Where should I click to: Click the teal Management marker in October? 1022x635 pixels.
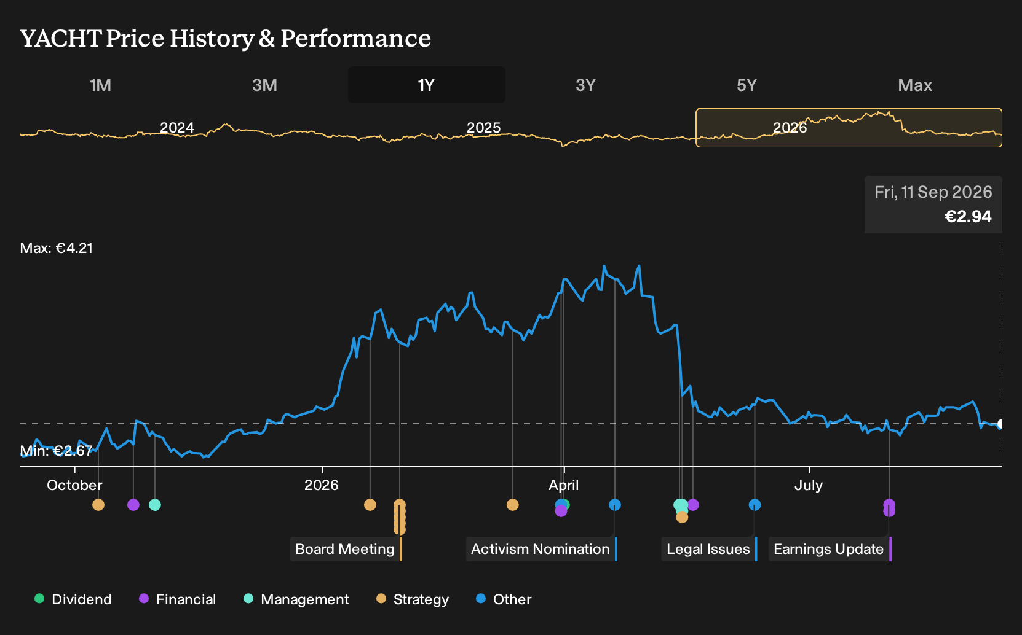[155, 505]
